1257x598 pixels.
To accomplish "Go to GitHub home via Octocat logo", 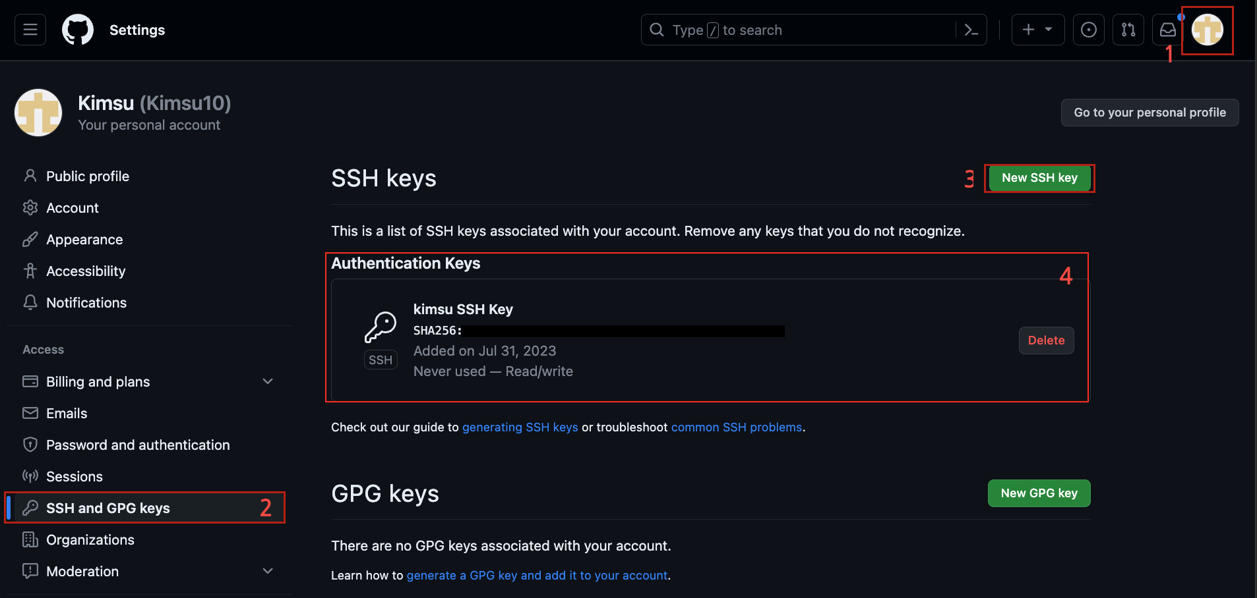I will [78, 30].
